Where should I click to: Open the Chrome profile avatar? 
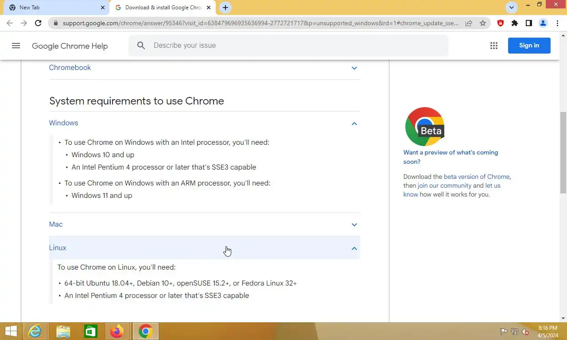(x=543, y=23)
